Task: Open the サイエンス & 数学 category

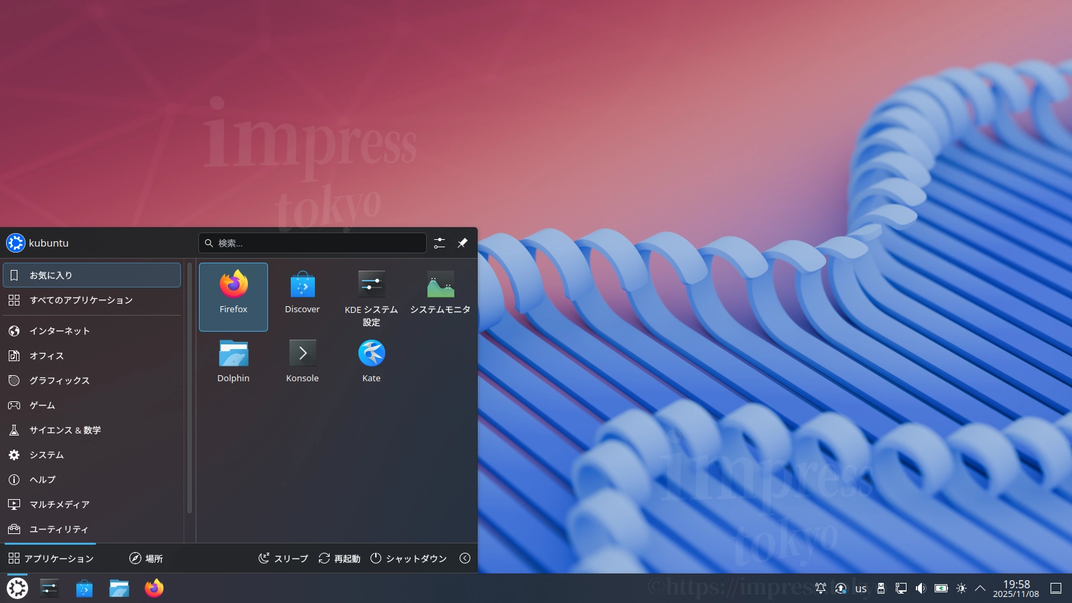Action: tap(92, 430)
